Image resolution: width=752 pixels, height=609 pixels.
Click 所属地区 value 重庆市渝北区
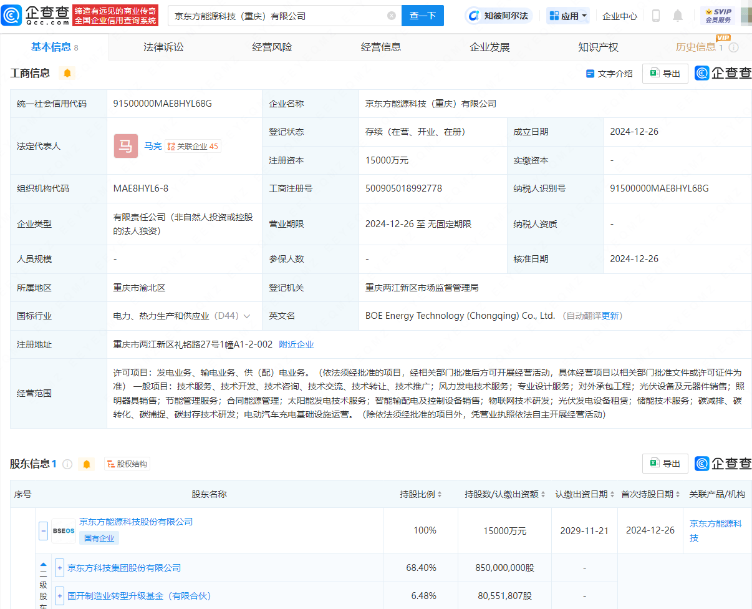click(x=140, y=288)
